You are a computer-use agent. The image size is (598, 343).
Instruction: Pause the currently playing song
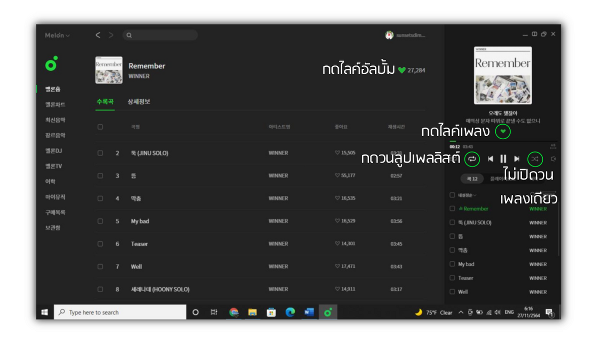pos(503,159)
